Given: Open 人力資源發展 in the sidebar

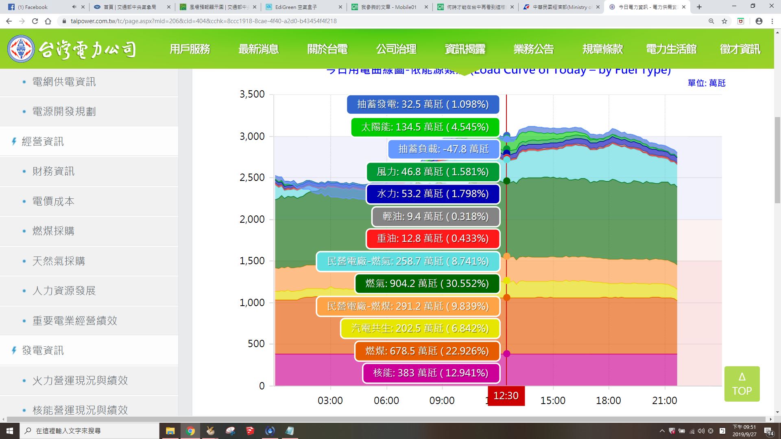Looking at the screenshot, I should pos(89,291).
